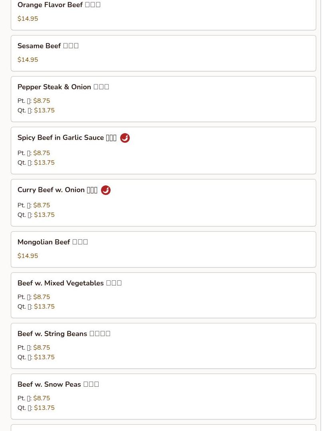
Task: Choose Beef w. Snow Peas item
Action: click(x=163, y=396)
